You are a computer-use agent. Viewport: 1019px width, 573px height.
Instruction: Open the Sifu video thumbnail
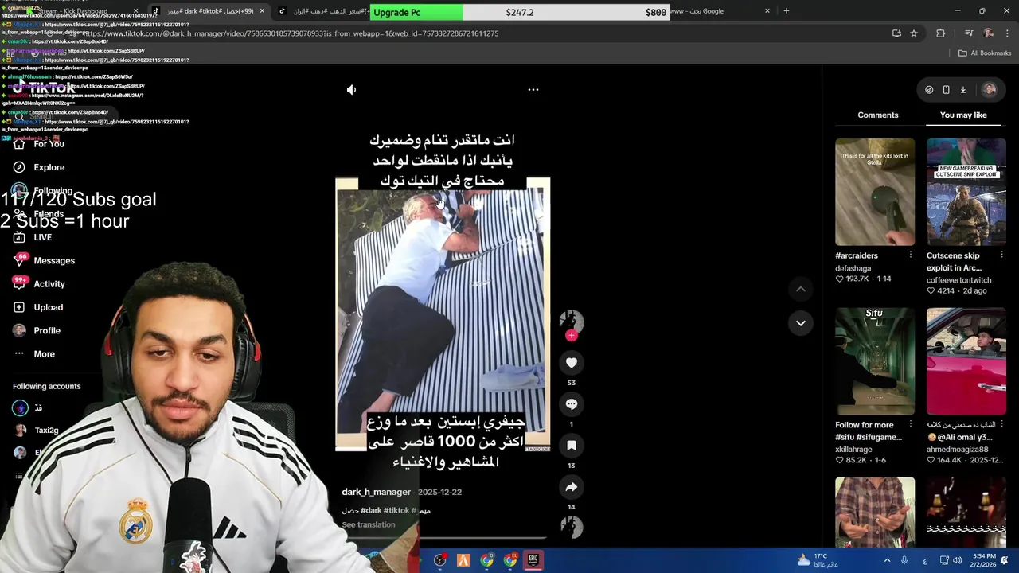click(875, 361)
